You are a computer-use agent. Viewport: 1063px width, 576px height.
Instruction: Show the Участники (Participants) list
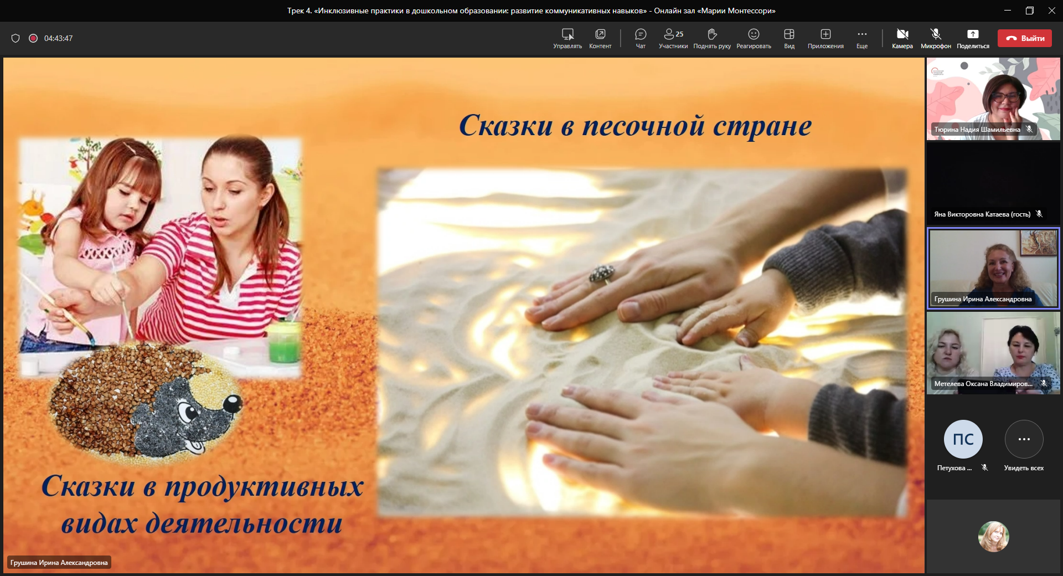(673, 34)
